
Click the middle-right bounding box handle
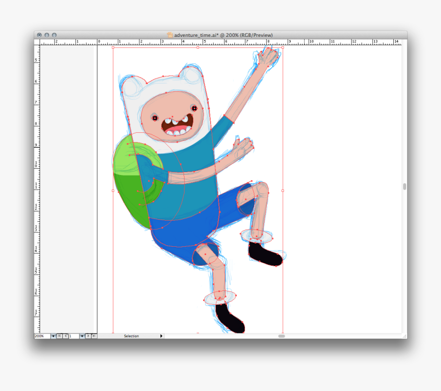pos(283,190)
